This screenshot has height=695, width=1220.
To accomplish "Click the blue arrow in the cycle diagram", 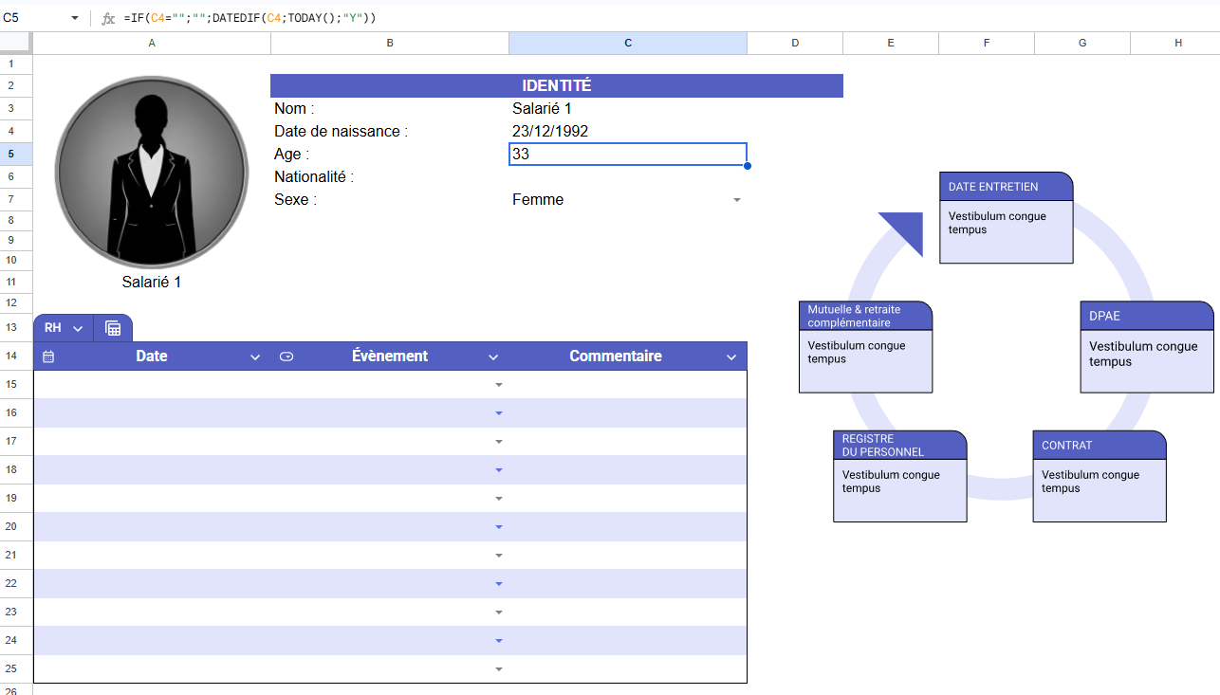I will 903,230.
